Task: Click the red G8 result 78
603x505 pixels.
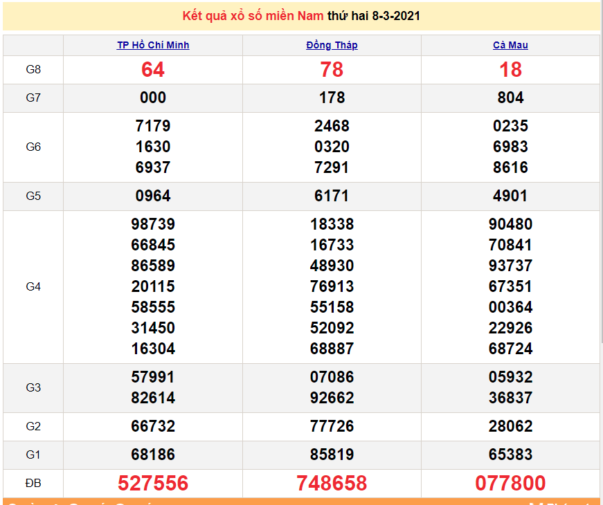Action: 332,70
